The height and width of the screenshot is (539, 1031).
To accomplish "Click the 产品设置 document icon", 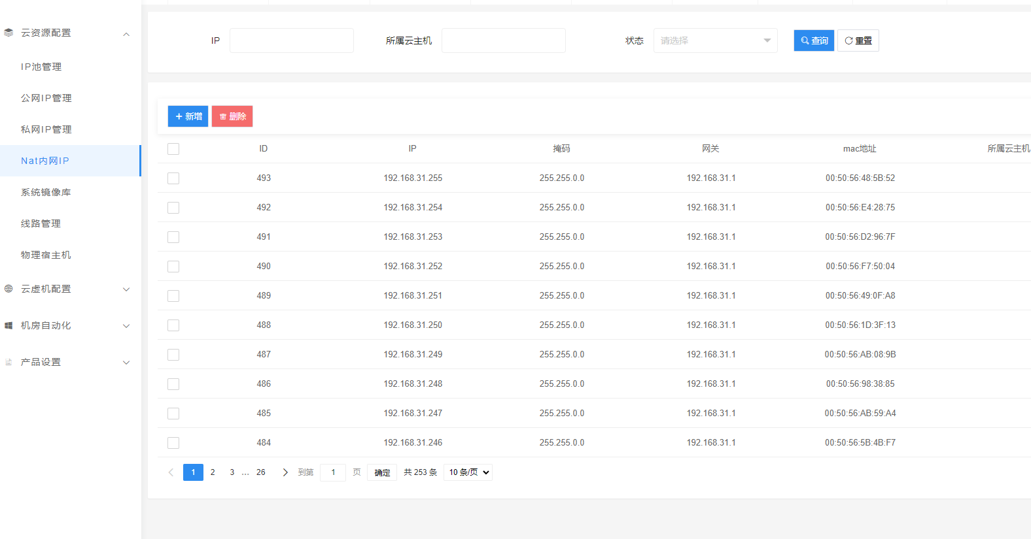I will pos(9,362).
